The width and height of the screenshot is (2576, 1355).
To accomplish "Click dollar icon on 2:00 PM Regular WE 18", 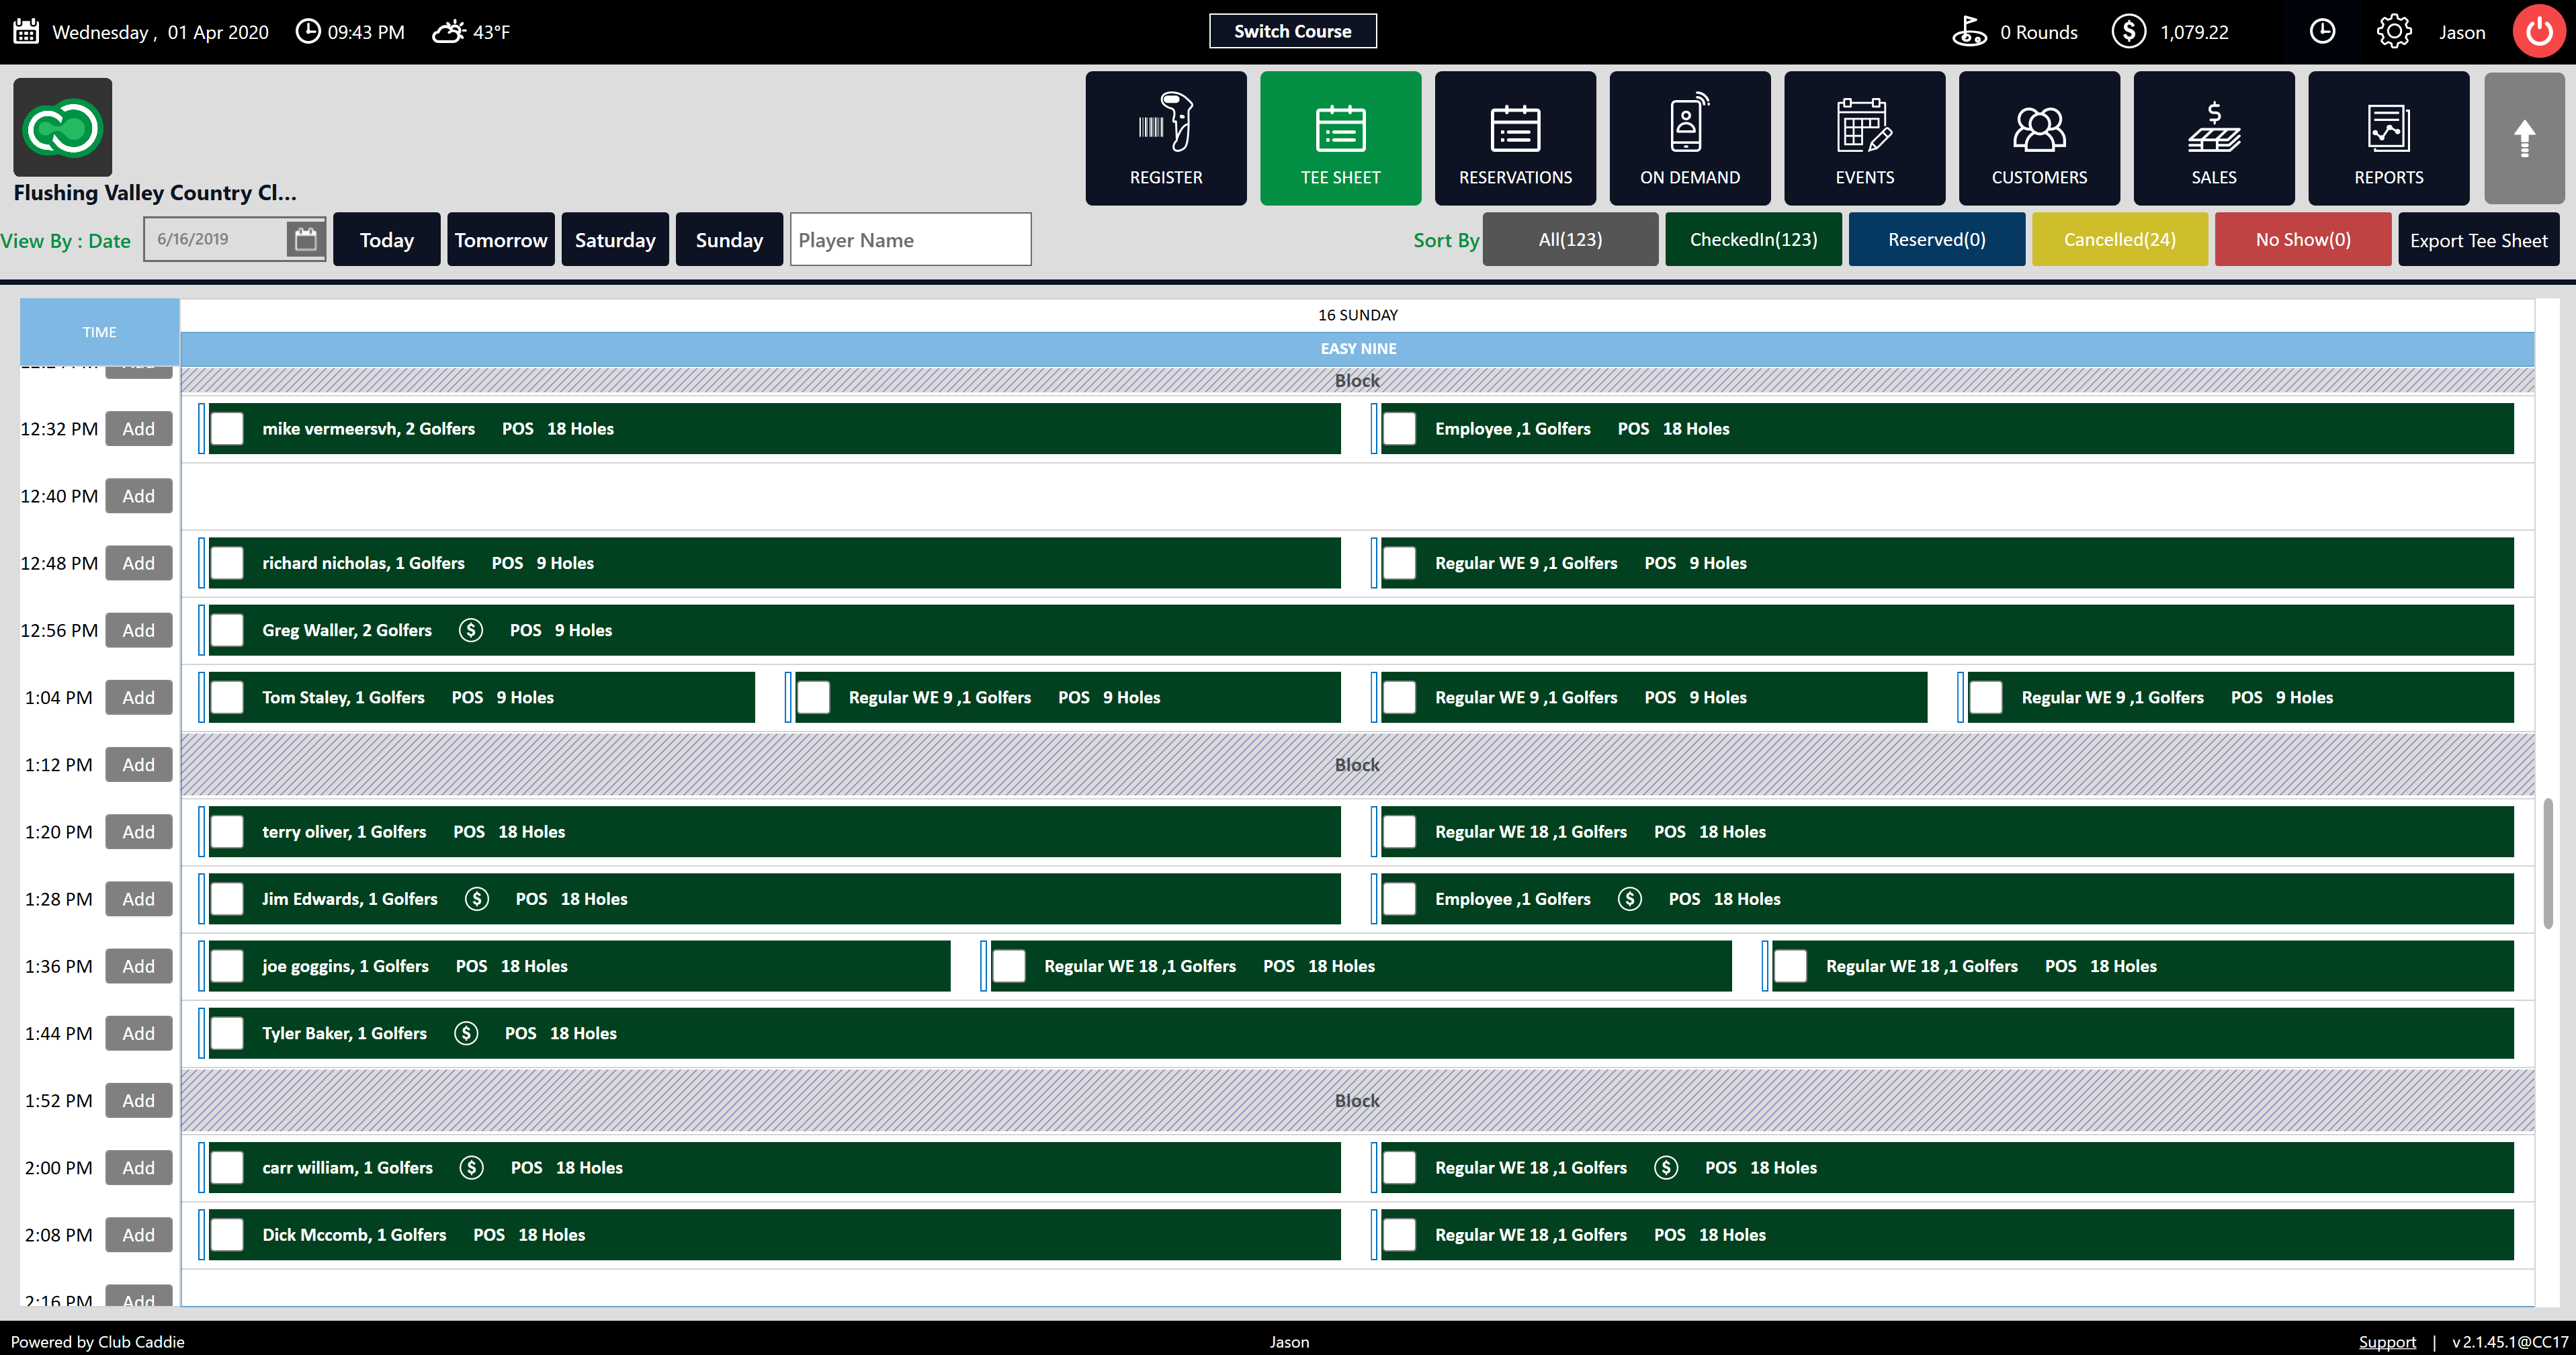I will [1665, 1167].
